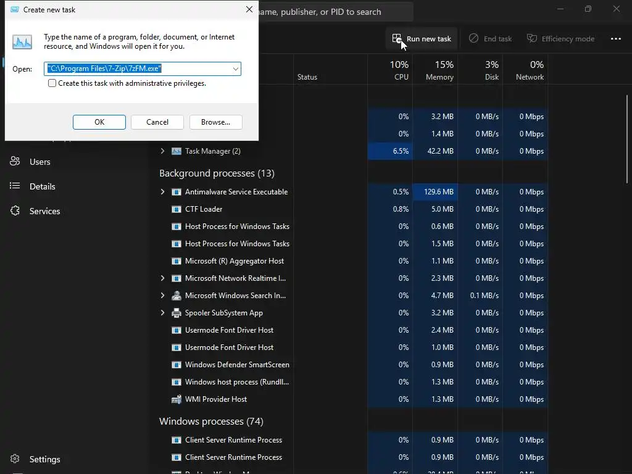Image resolution: width=632 pixels, height=474 pixels.
Task: Click Windows Search 0.1 MB/s disk cell
Action: coord(480,296)
